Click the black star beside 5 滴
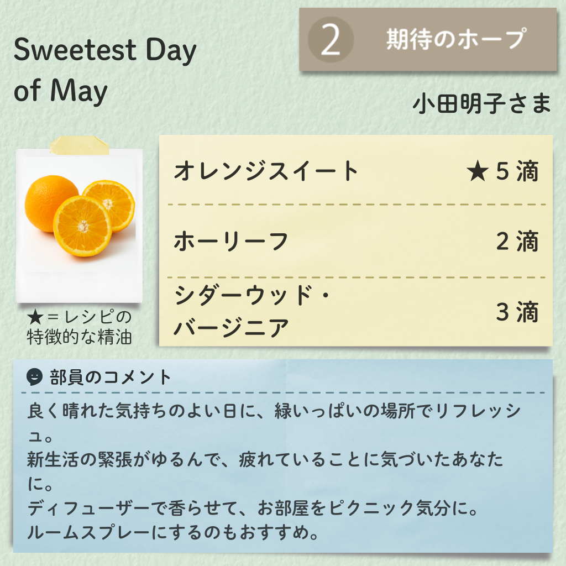The width and height of the screenshot is (566, 566). (478, 171)
